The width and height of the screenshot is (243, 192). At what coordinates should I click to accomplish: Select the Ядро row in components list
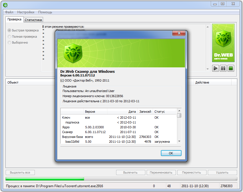(x=119, y=127)
